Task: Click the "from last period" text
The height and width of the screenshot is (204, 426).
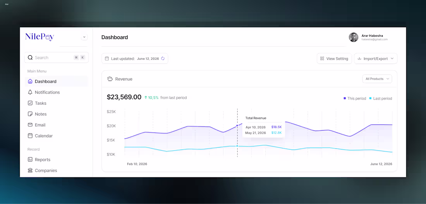Action: 173,97
